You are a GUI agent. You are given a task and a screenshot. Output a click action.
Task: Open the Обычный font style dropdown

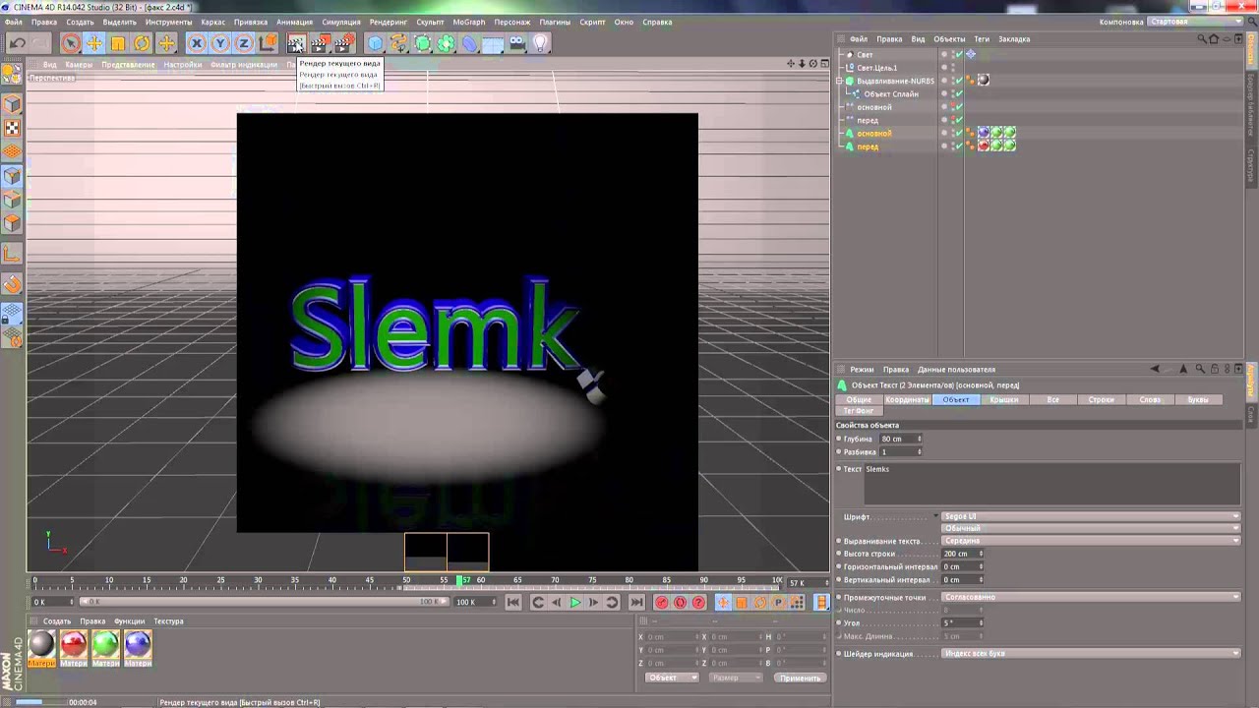tap(1091, 528)
